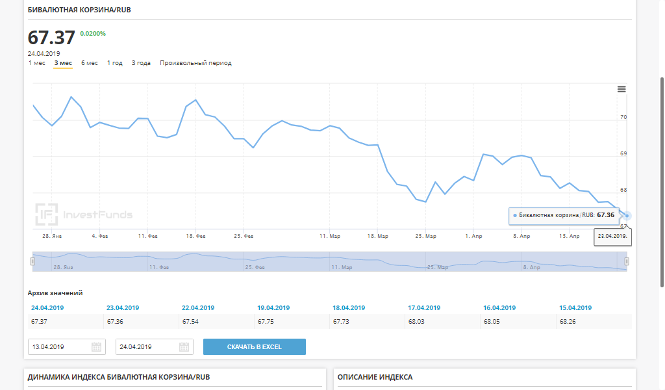
Task: Select the 1 мес period tab
Action: [x=36, y=63]
